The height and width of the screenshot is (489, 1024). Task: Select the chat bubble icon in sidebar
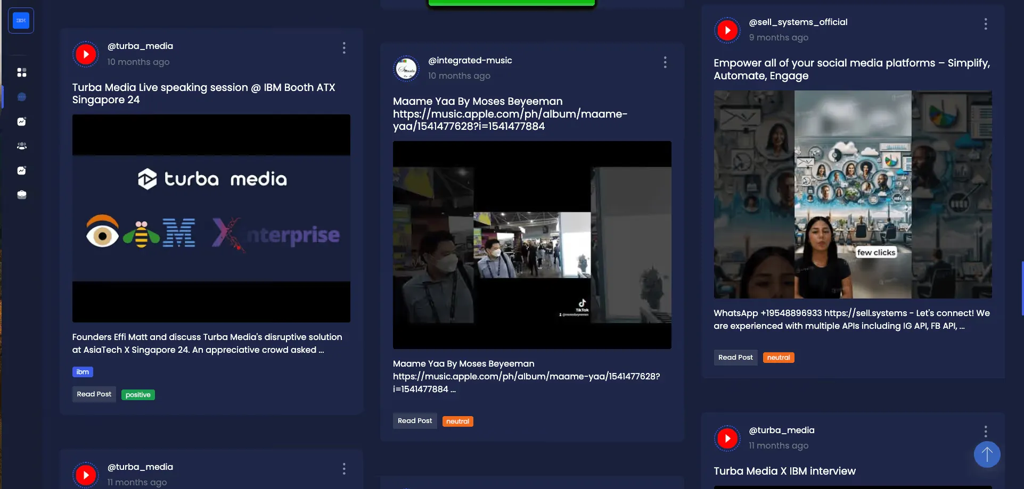(22, 97)
